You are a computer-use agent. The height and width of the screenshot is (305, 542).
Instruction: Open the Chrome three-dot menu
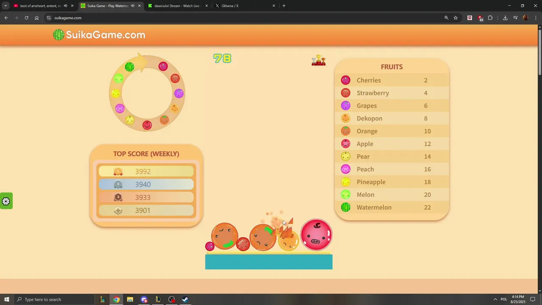(536, 18)
